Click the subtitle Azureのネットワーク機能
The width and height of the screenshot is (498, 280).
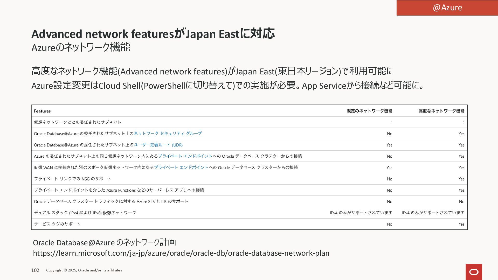[81, 47]
